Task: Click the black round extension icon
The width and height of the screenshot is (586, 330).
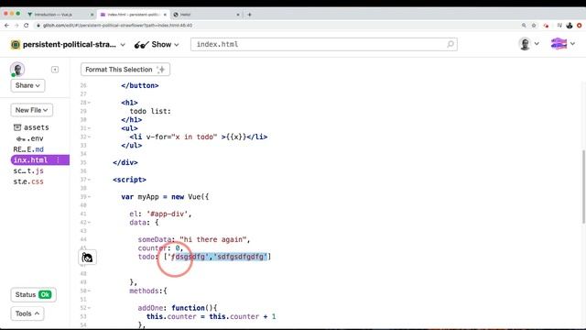Action: pos(570,26)
